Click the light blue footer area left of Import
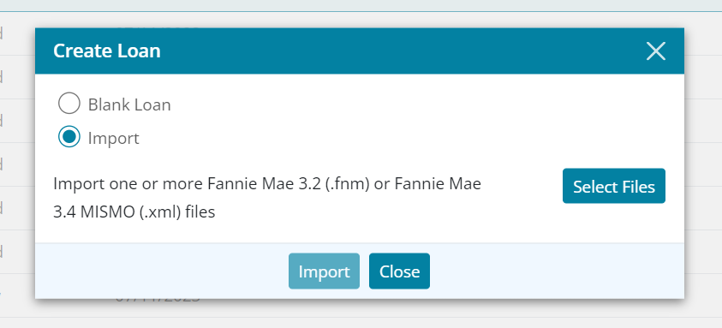 (x=161, y=271)
